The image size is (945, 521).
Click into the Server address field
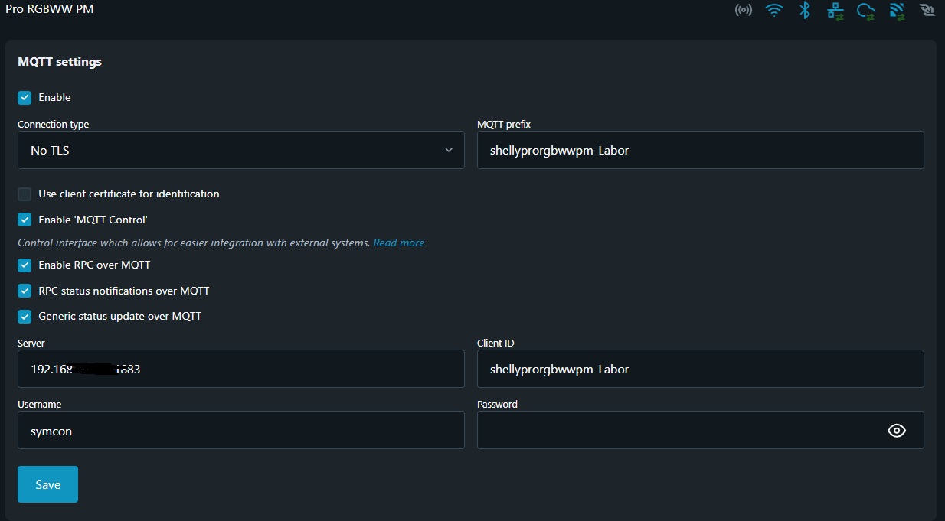(x=240, y=369)
